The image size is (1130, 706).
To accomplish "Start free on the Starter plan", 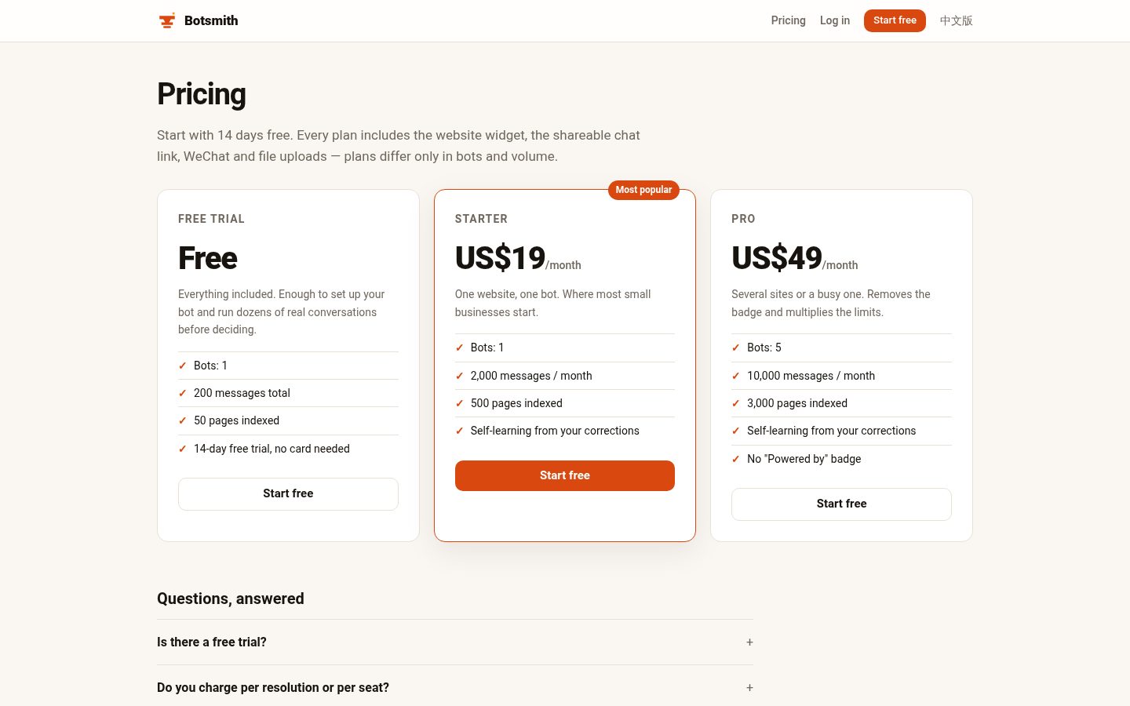I will coord(565,475).
